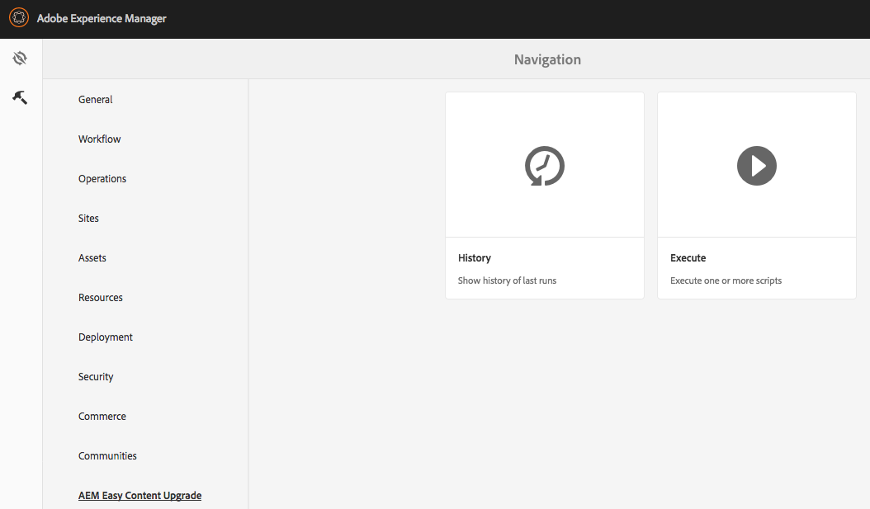Open the Communities category
Viewport: 870px width, 509px height.
[107, 455]
